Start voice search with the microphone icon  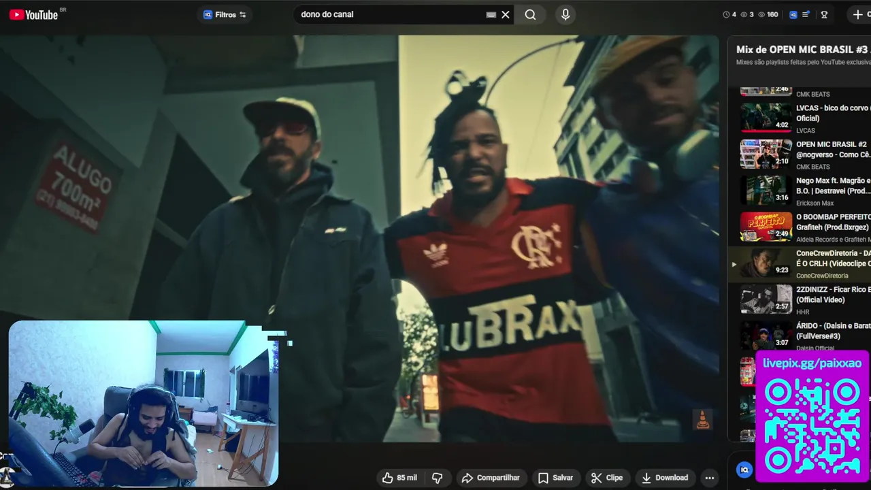[x=565, y=14]
